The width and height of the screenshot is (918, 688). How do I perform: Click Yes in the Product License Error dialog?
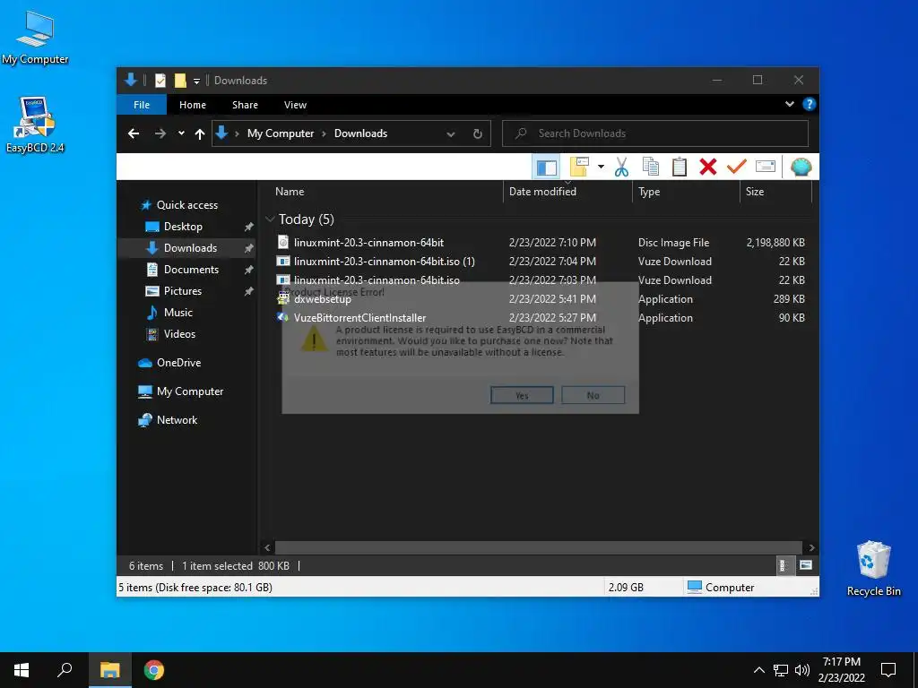pos(522,395)
